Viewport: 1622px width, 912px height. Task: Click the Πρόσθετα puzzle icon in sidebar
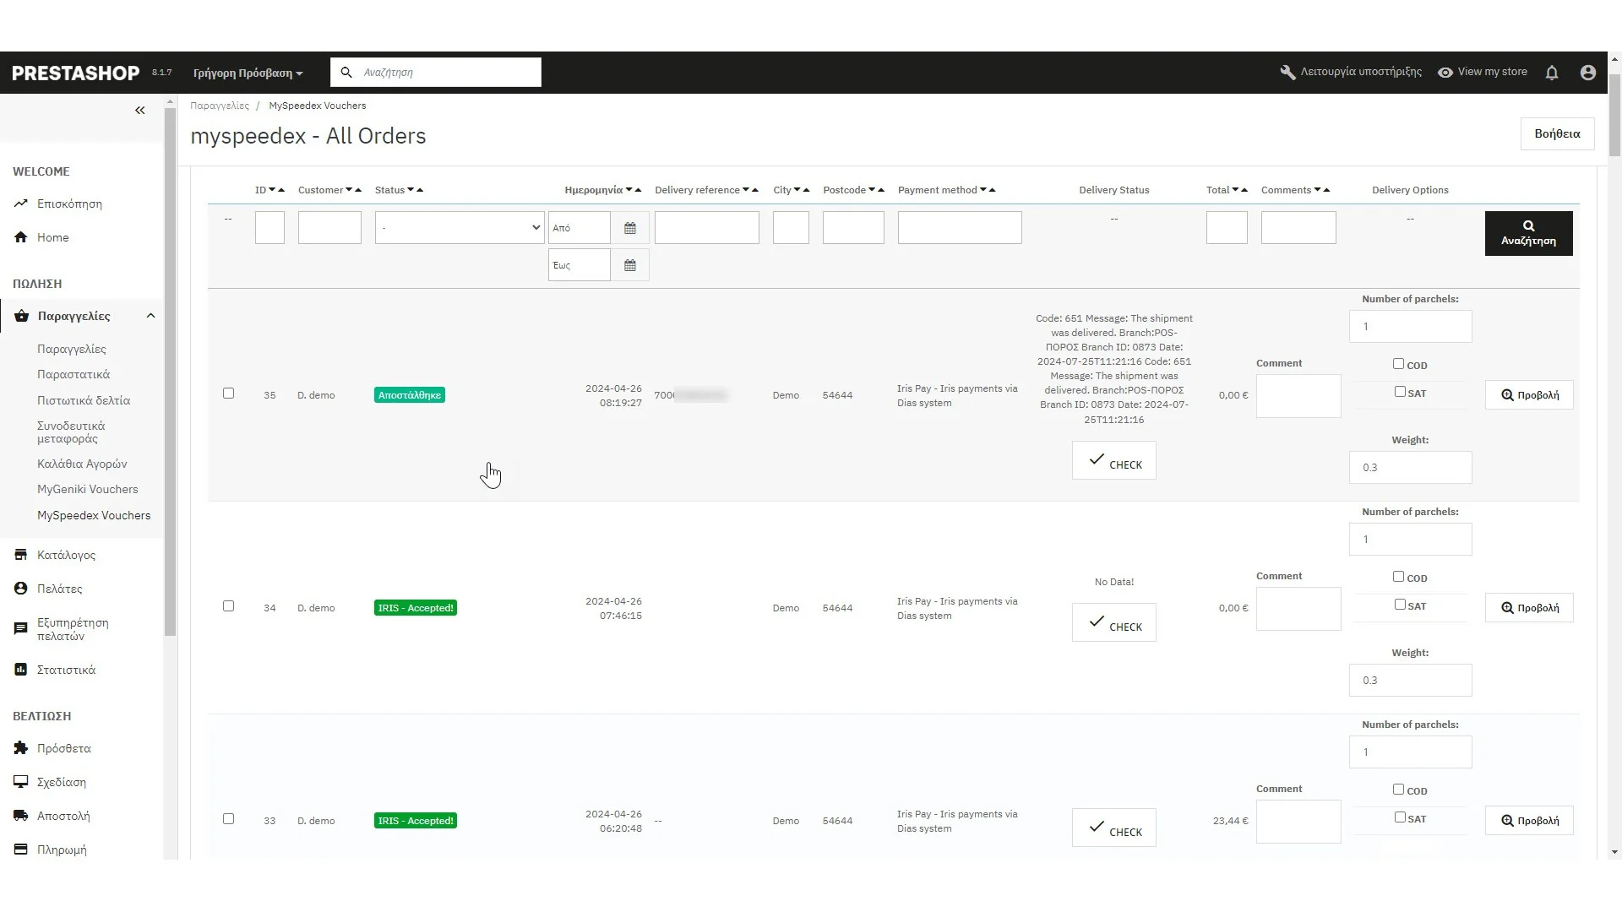[21, 748]
